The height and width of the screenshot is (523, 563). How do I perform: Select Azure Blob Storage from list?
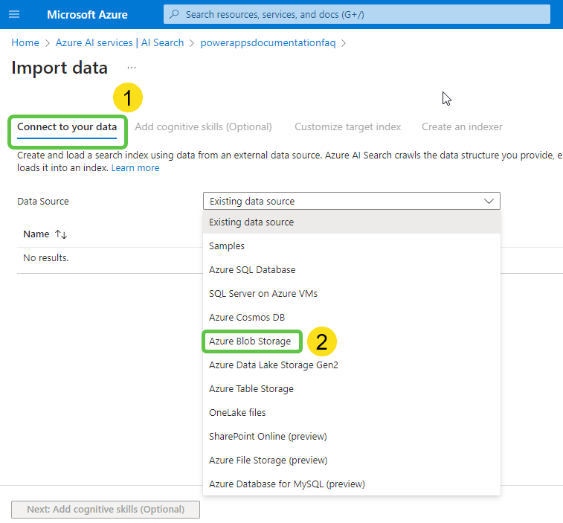(250, 341)
